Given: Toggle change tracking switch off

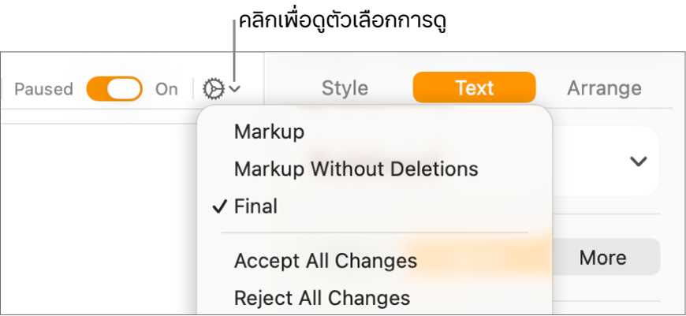Looking at the screenshot, I should click(114, 89).
